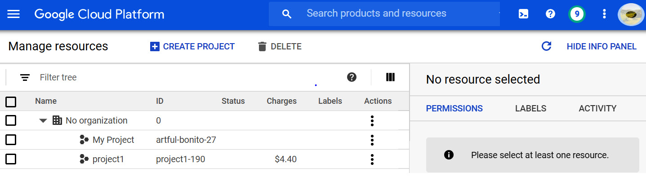Click the Labels column header

(330, 101)
